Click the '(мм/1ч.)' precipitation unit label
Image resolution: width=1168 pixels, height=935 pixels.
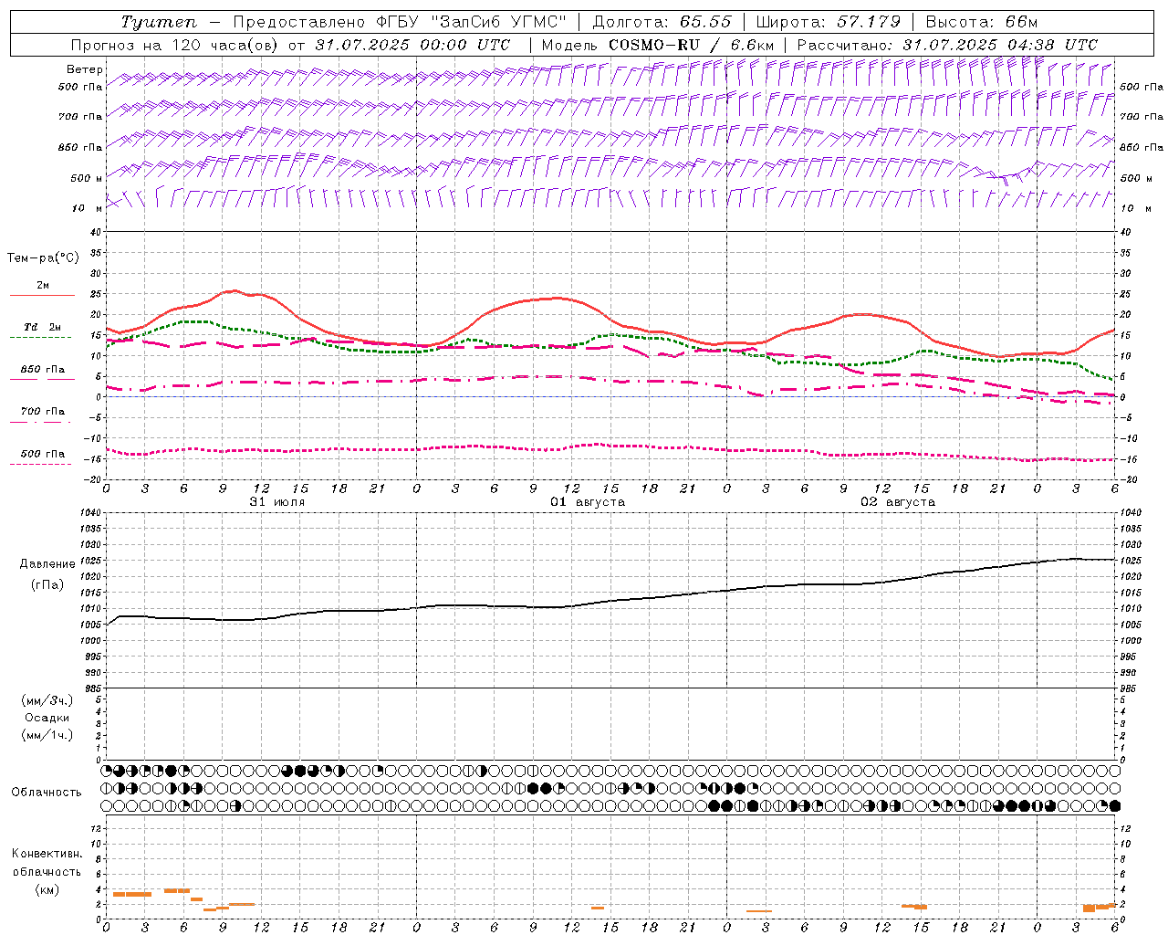(47, 735)
